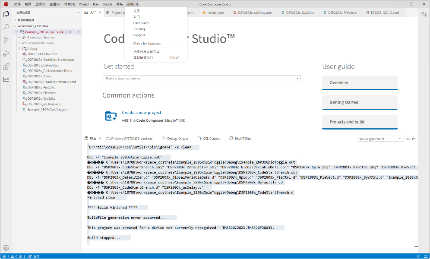Open the 转到(G) menu
This screenshot has height=259, width=430.
pos(70,4)
